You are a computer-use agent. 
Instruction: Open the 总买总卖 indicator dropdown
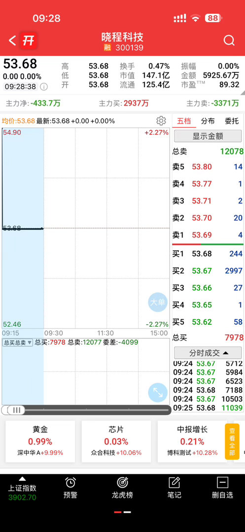pyautogui.click(x=18, y=342)
